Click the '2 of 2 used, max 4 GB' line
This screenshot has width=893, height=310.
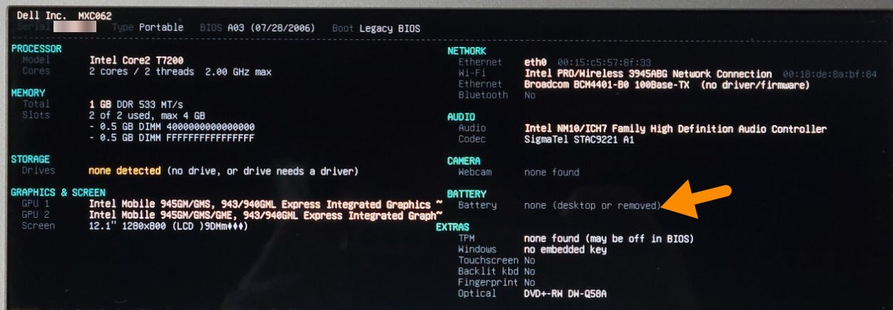tap(147, 115)
